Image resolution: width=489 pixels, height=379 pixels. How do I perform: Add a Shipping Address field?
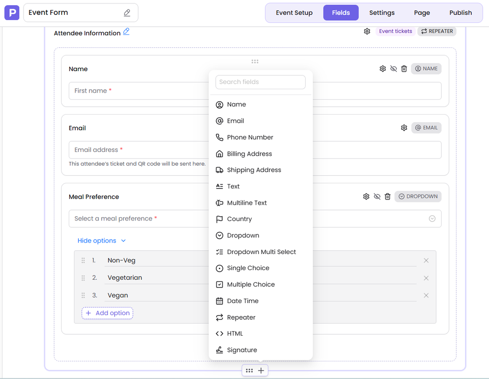click(x=261, y=170)
